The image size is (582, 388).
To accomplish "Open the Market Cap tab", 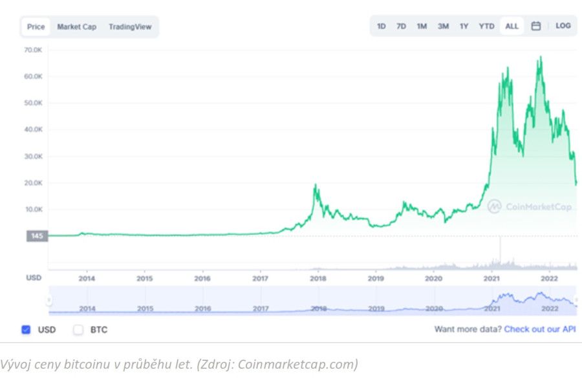I will click(x=76, y=27).
